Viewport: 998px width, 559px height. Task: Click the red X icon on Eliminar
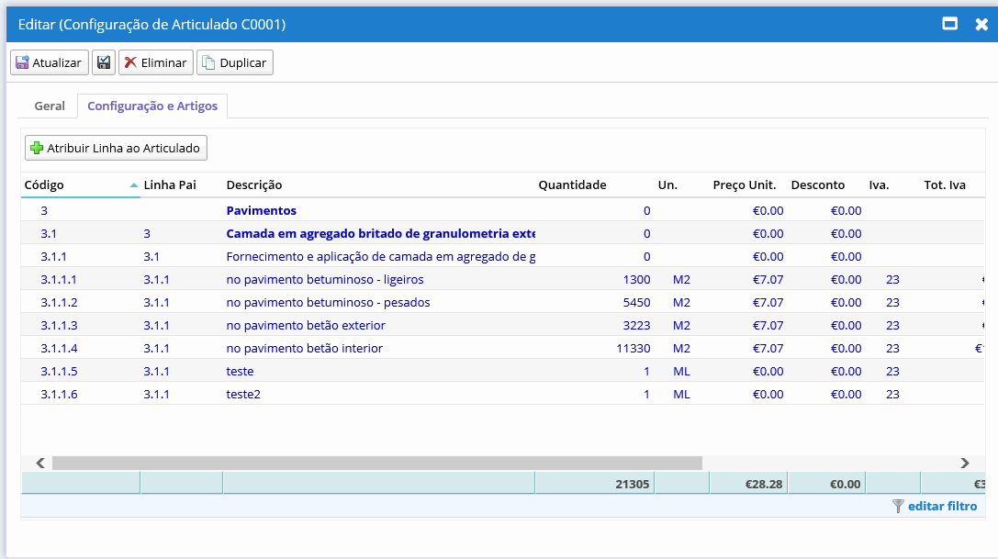coord(130,62)
